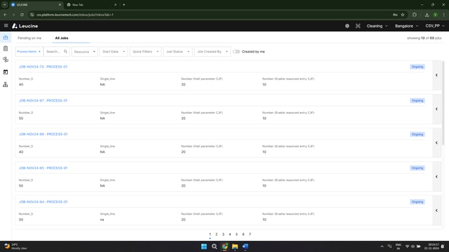Switch to Pending on me tab
Viewport: 449px width, 252px height.
29,38
